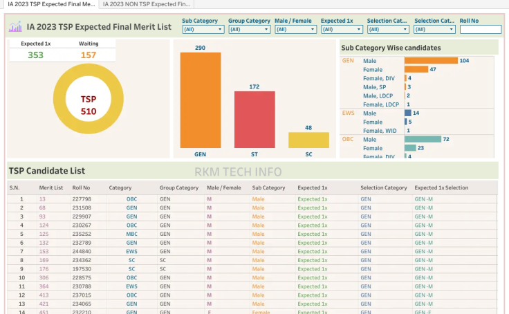
Task: Click the Female, WID sub category label
Action: pos(380,131)
